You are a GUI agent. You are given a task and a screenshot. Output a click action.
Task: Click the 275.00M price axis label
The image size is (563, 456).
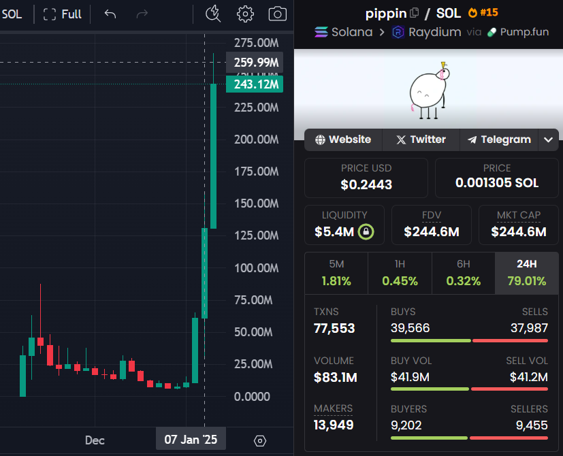pyautogui.click(x=257, y=43)
